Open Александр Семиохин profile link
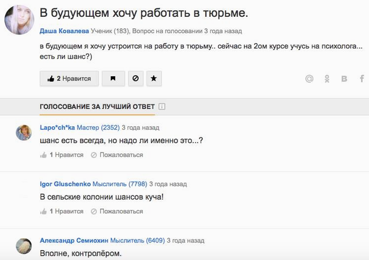The height and width of the screenshot is (260, 369). click(74, 240)
